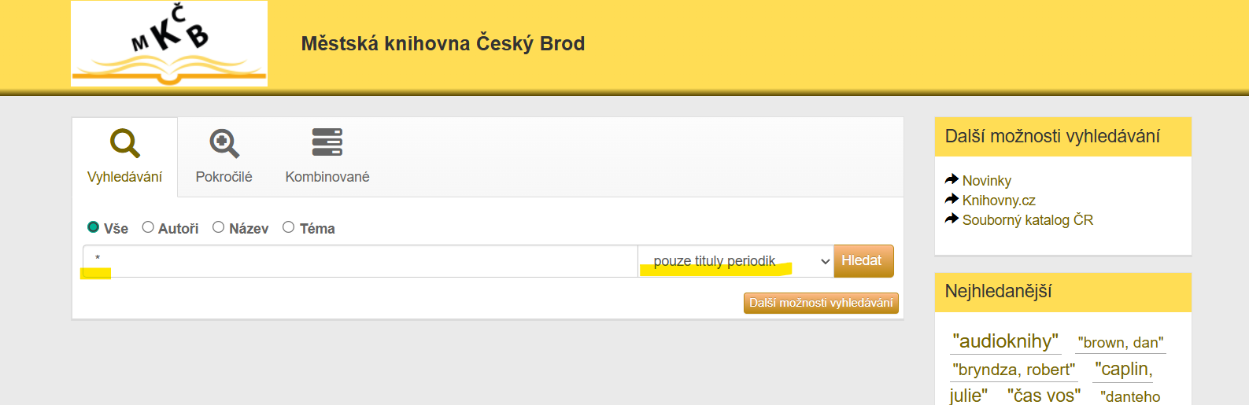Click the "audioknihy" popular search tag
Screen dimensions: 1249x405
[1005, 341]
